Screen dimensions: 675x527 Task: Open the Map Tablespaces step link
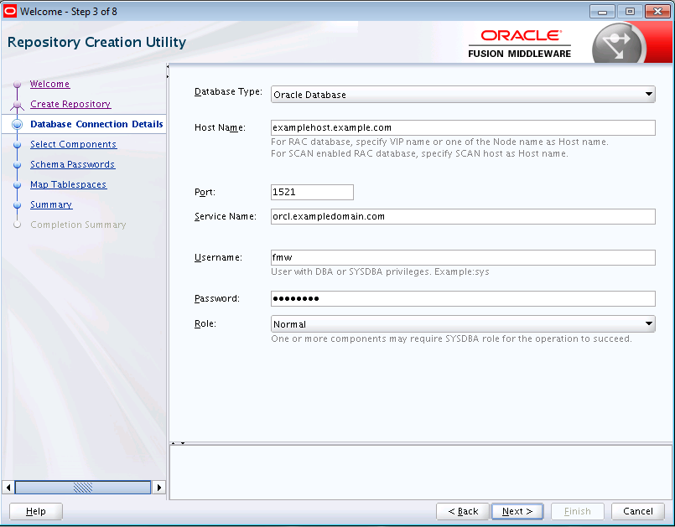(x=69, y=184)
